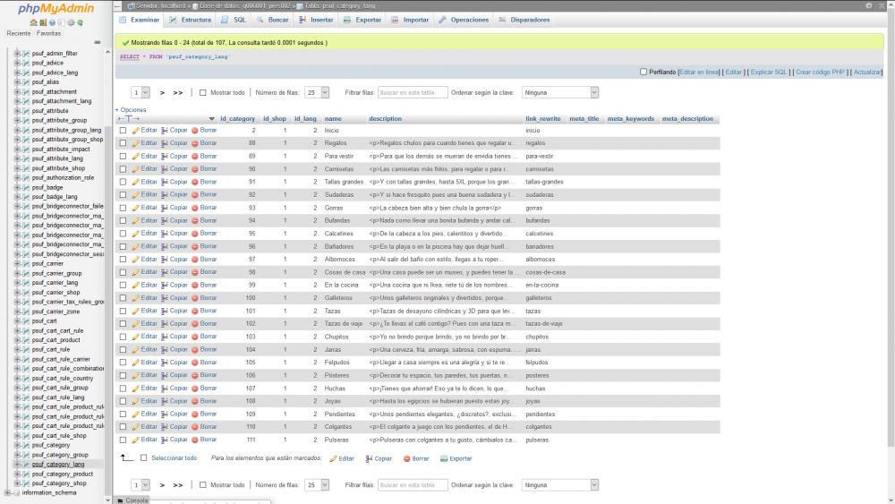This screenshot has height=504, width=895.
Task: Check the Seleccionar todo checkbox
Action: tap(144, 457)
